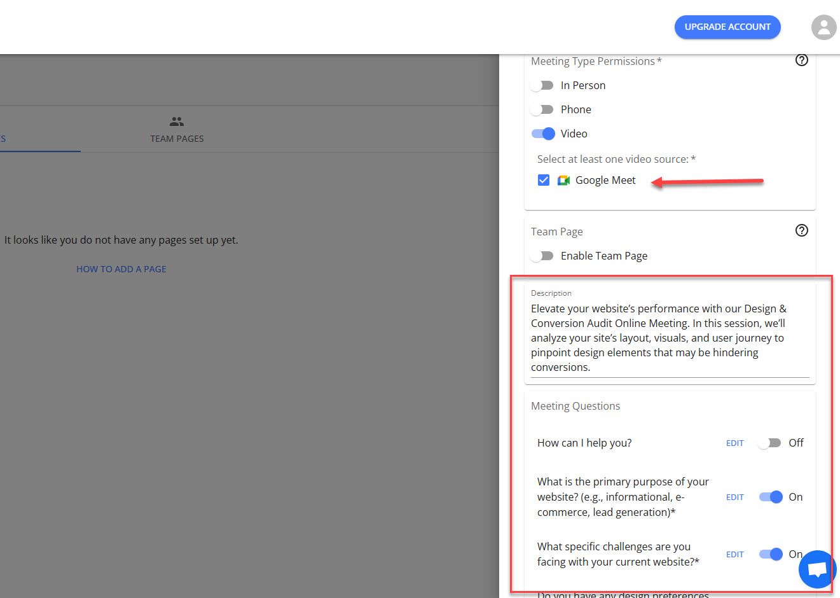
Task: Open help for Meeting Type Permissions
Action: pyautogui.click(x=801, y=60)
